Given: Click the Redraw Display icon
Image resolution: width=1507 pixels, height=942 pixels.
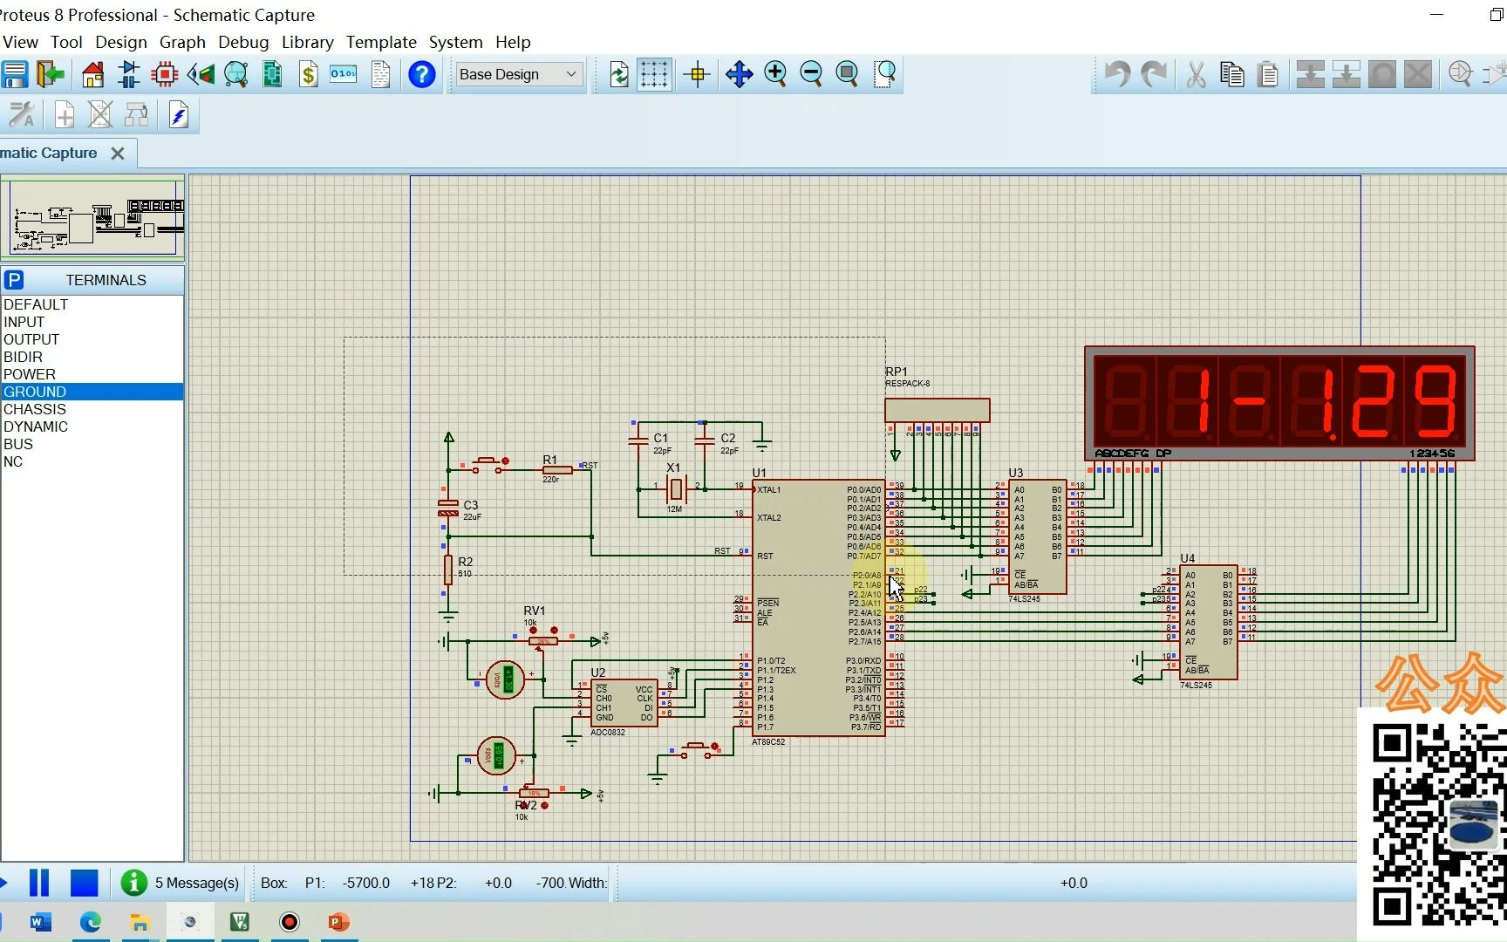Looking at the screenshot, I should (x=619, y=74).
